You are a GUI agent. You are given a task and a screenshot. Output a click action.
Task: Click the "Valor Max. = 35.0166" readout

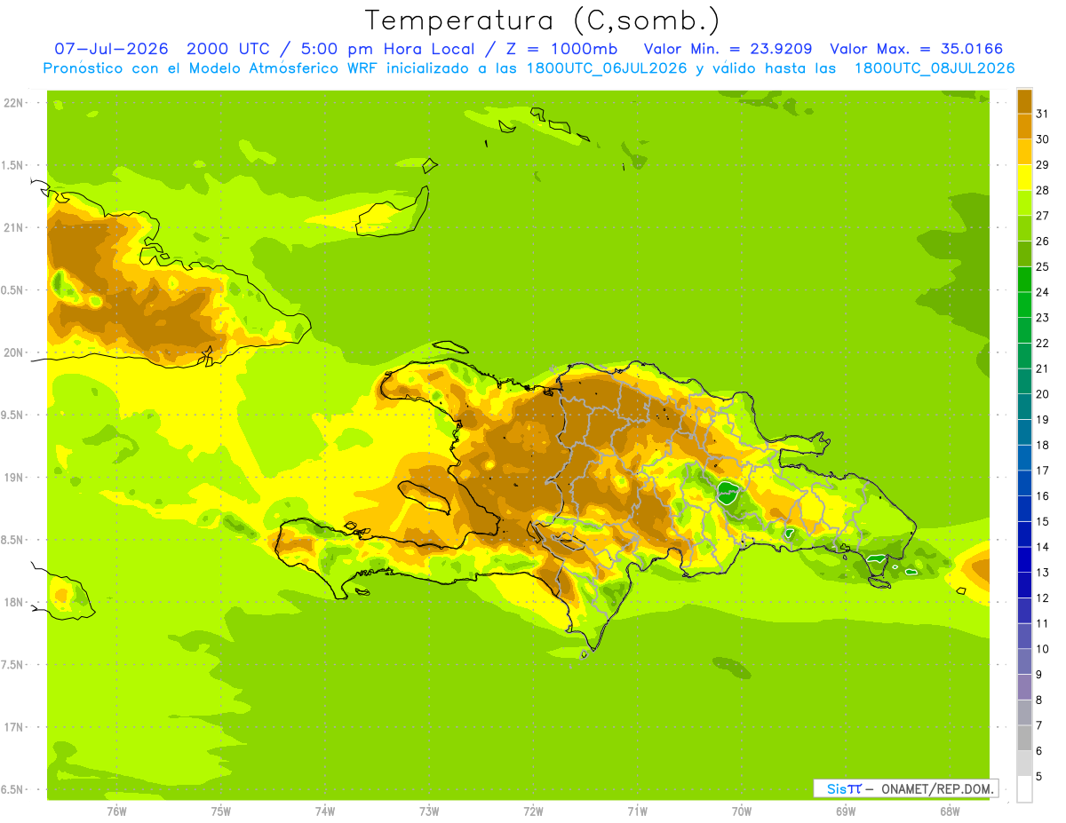[x=916, y=49]
